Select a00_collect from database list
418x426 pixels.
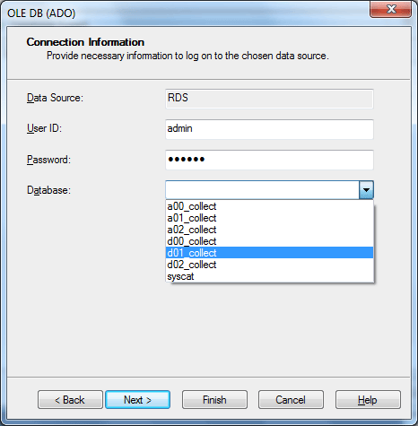point(269,206)
